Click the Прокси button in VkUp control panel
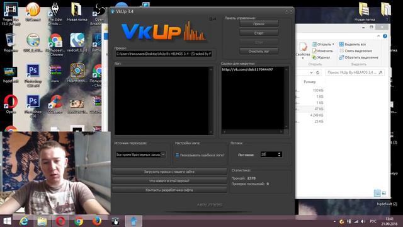 259,24
